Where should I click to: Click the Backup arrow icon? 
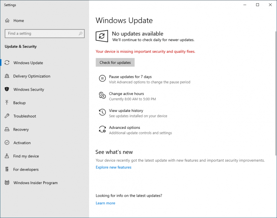7,103
